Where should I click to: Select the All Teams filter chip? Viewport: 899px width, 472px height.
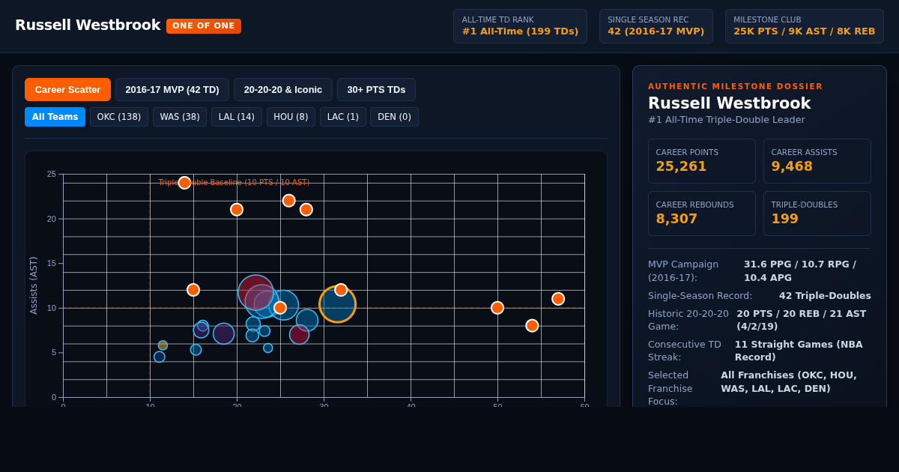55,117
